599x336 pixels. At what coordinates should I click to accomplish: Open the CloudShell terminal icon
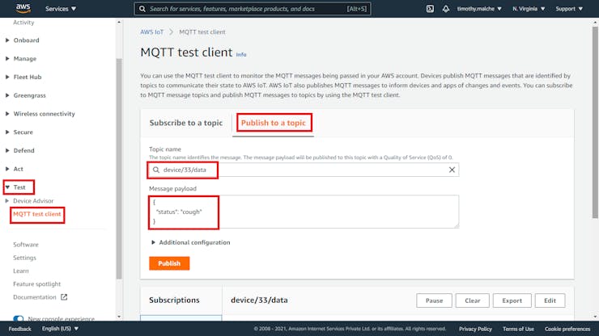430,9
